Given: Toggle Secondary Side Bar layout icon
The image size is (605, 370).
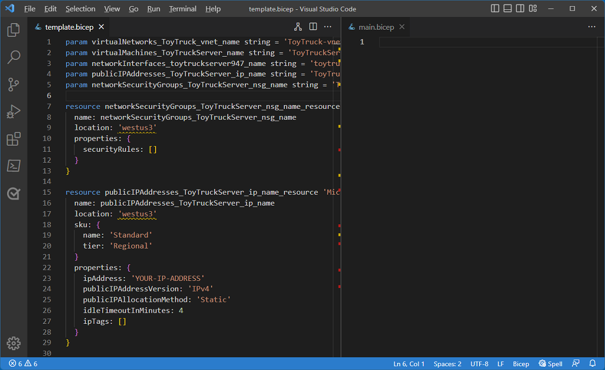Looking at the screenshot, I should 520,8.
